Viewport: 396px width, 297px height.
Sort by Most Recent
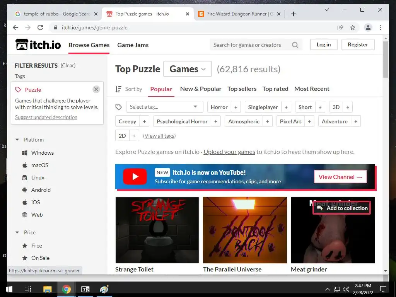click(312, 89)
